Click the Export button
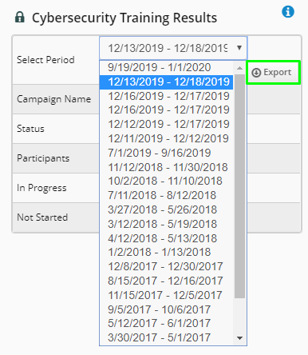 click(274, 73)
